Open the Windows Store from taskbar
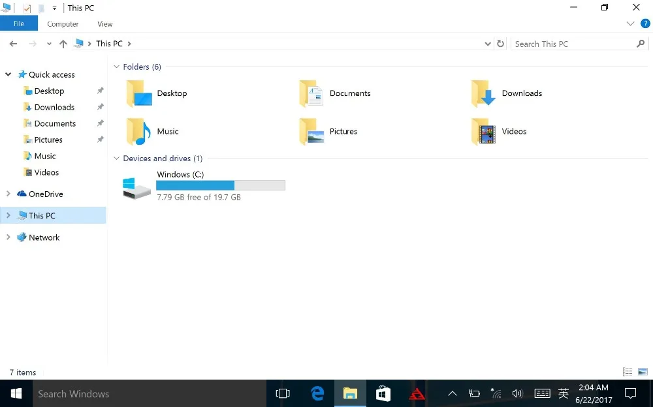Screen dimensions: 653x407 coord(383,393)
